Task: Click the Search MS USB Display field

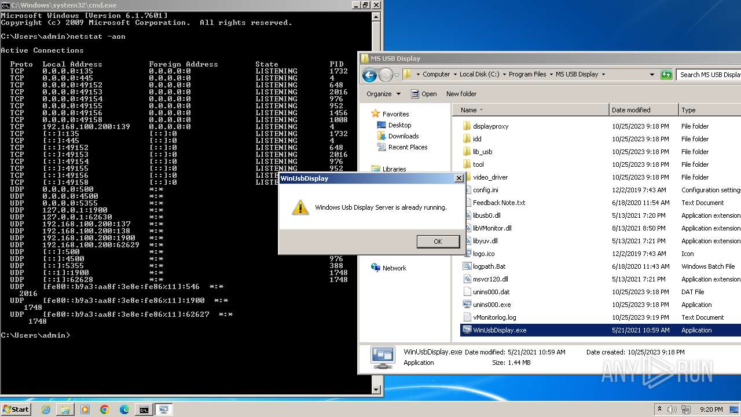Action: (709, 75)
